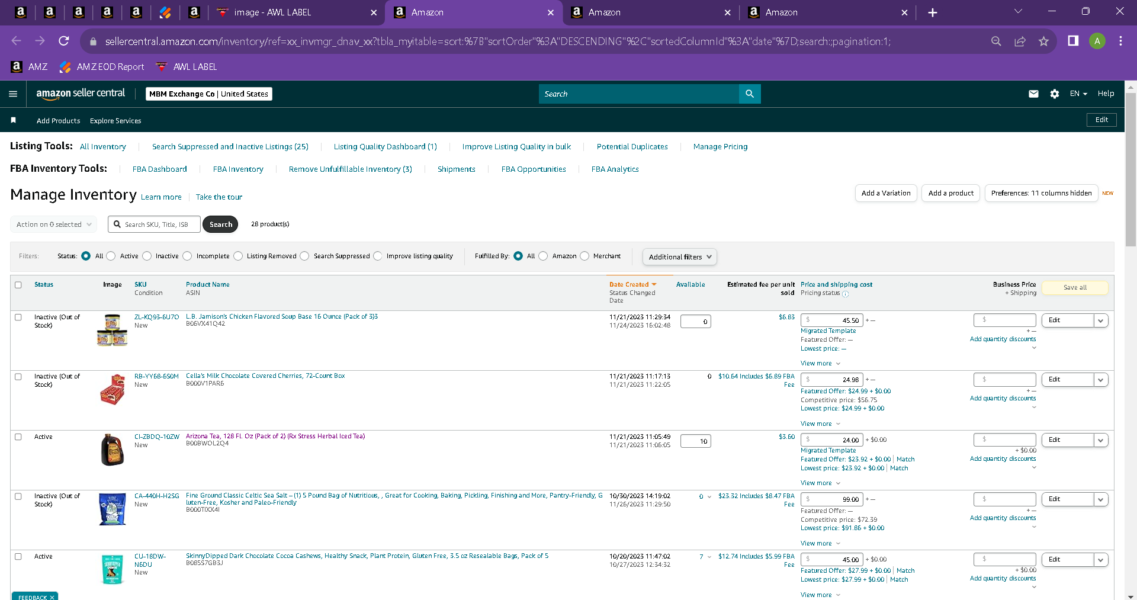1137x600 pixels.
Task: Open the Chicken Soup Base product thumbnail
Action: tap(113, 330)
